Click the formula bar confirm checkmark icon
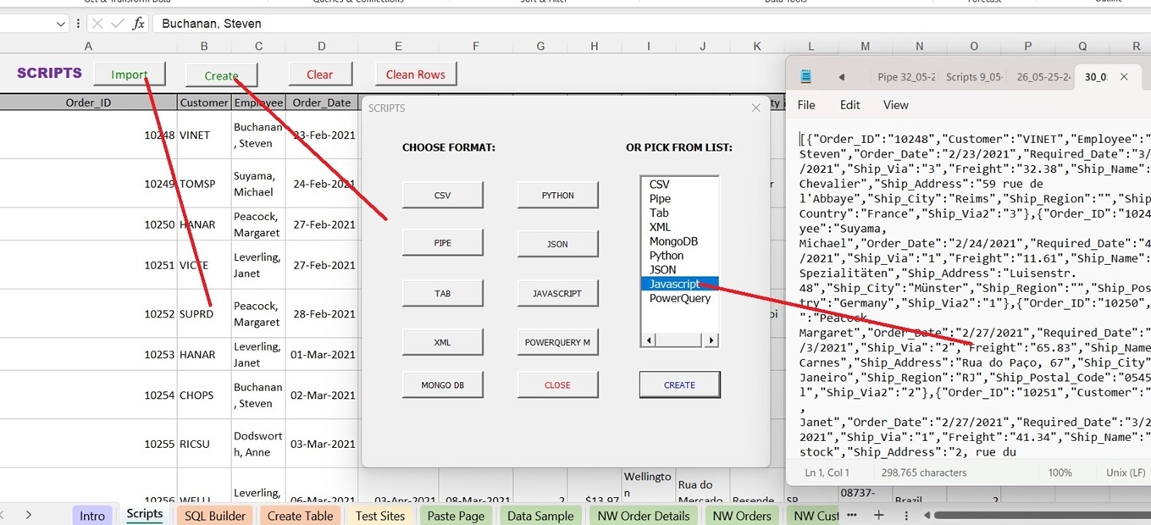This screenshot has height=525, width=1151. click(x=118, y=24)
